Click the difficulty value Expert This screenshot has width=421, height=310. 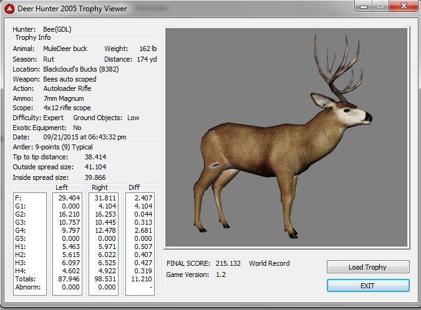coord(53,118)
